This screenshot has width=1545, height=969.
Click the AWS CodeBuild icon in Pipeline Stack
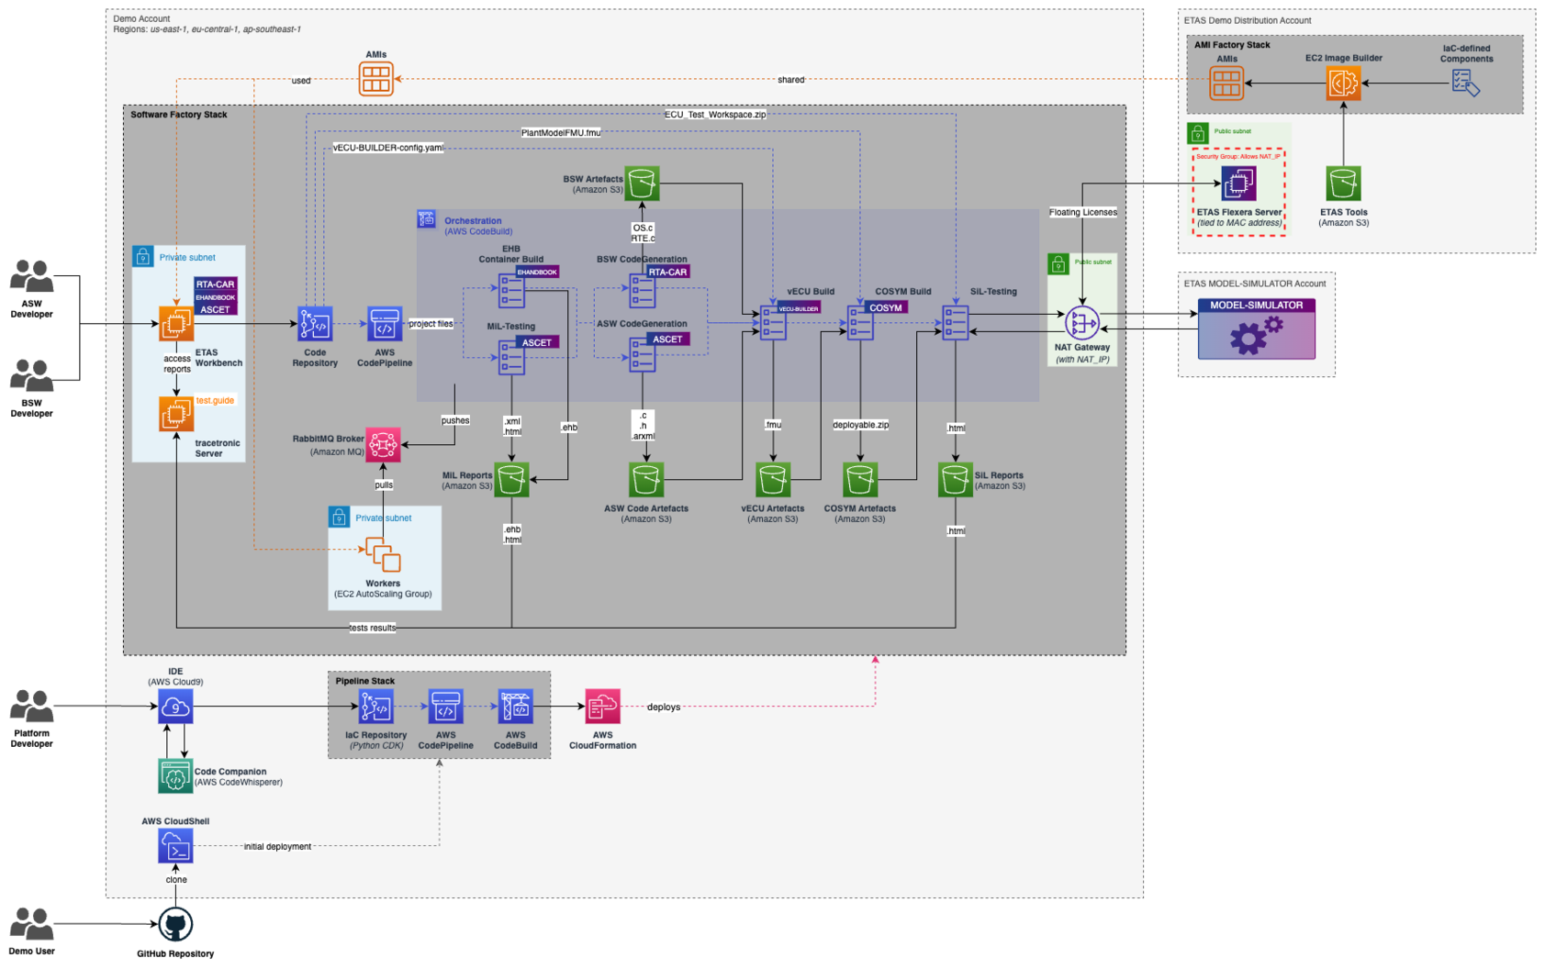tap(515, 707)
